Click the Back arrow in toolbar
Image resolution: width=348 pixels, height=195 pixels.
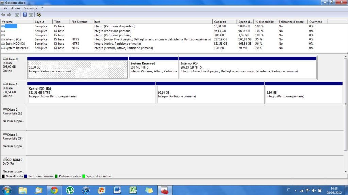point(4,15)
